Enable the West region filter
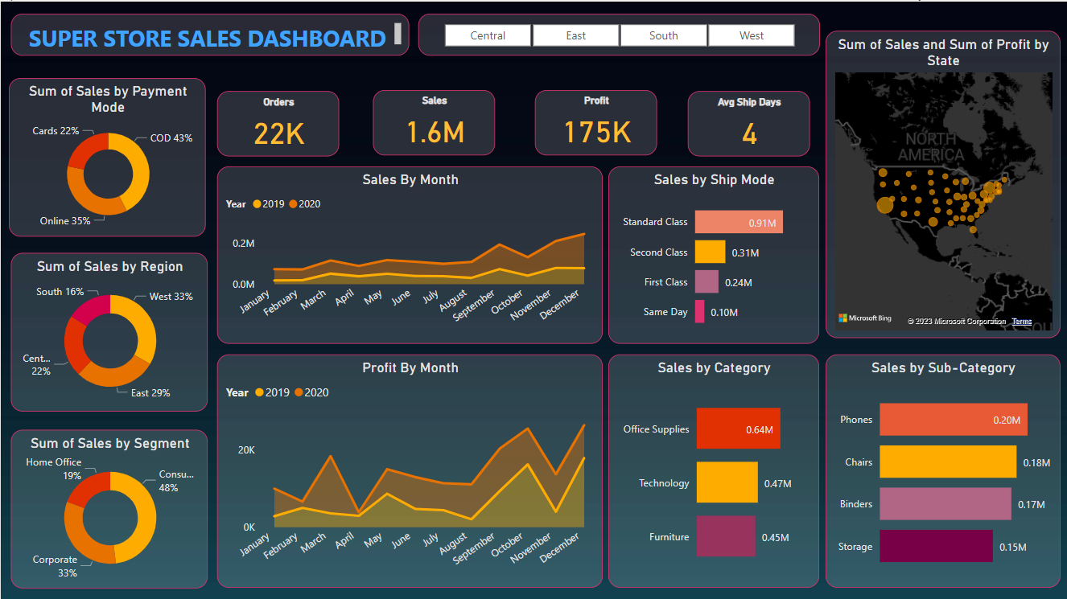Viewport: 1067px width, 599px height. point(751,35)
